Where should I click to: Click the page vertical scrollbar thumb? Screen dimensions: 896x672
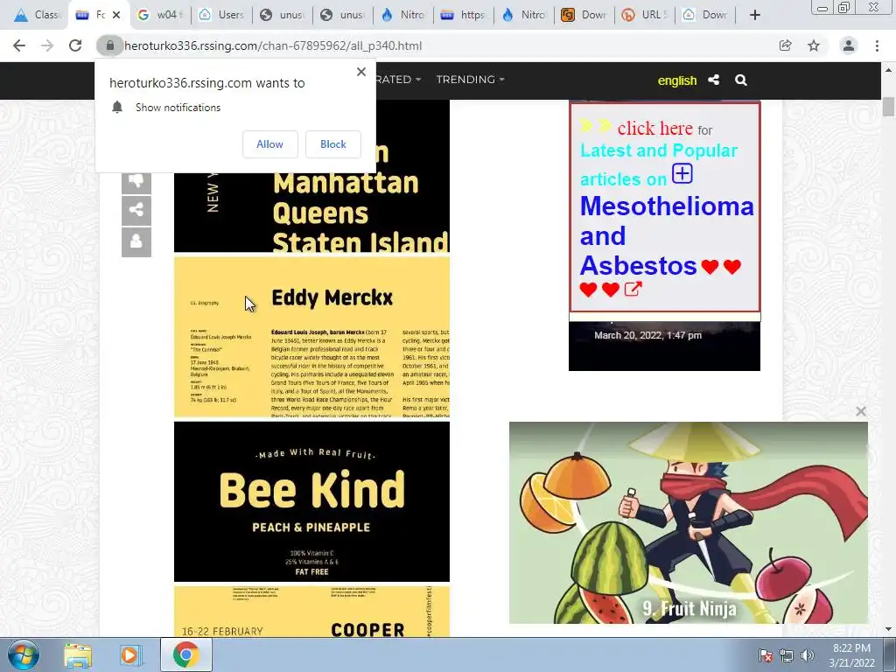(889, 107)
